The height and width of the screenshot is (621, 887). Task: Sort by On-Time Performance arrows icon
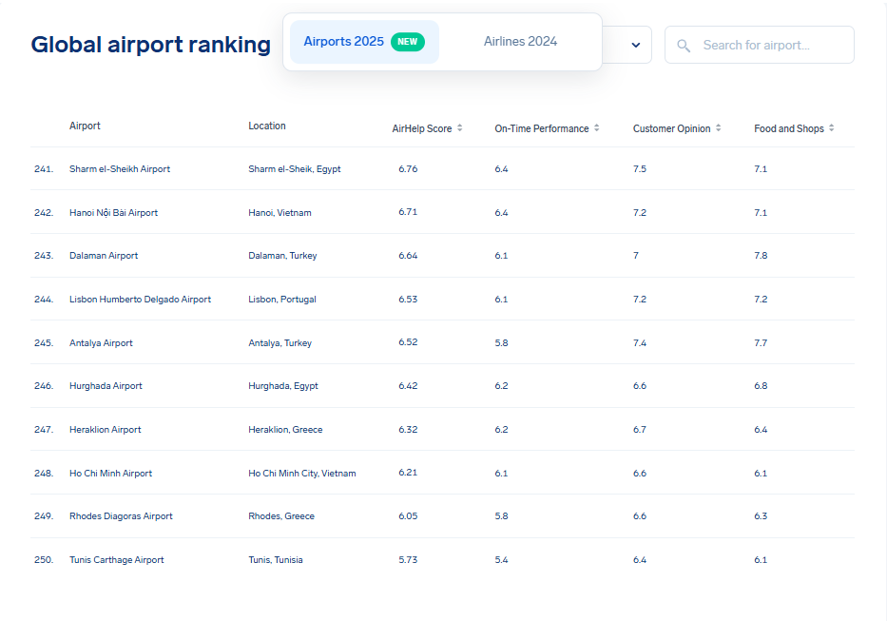coord(597,128)
